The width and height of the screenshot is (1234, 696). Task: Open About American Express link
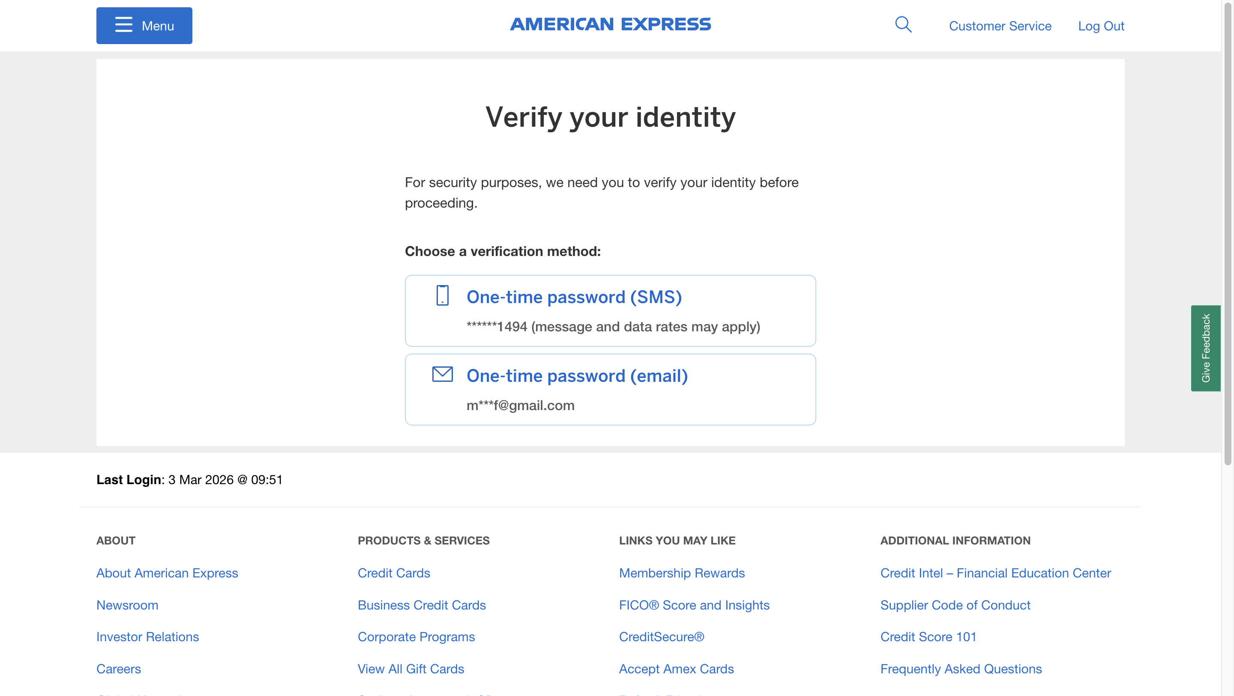pyautogui.click(x=167, y=573)
